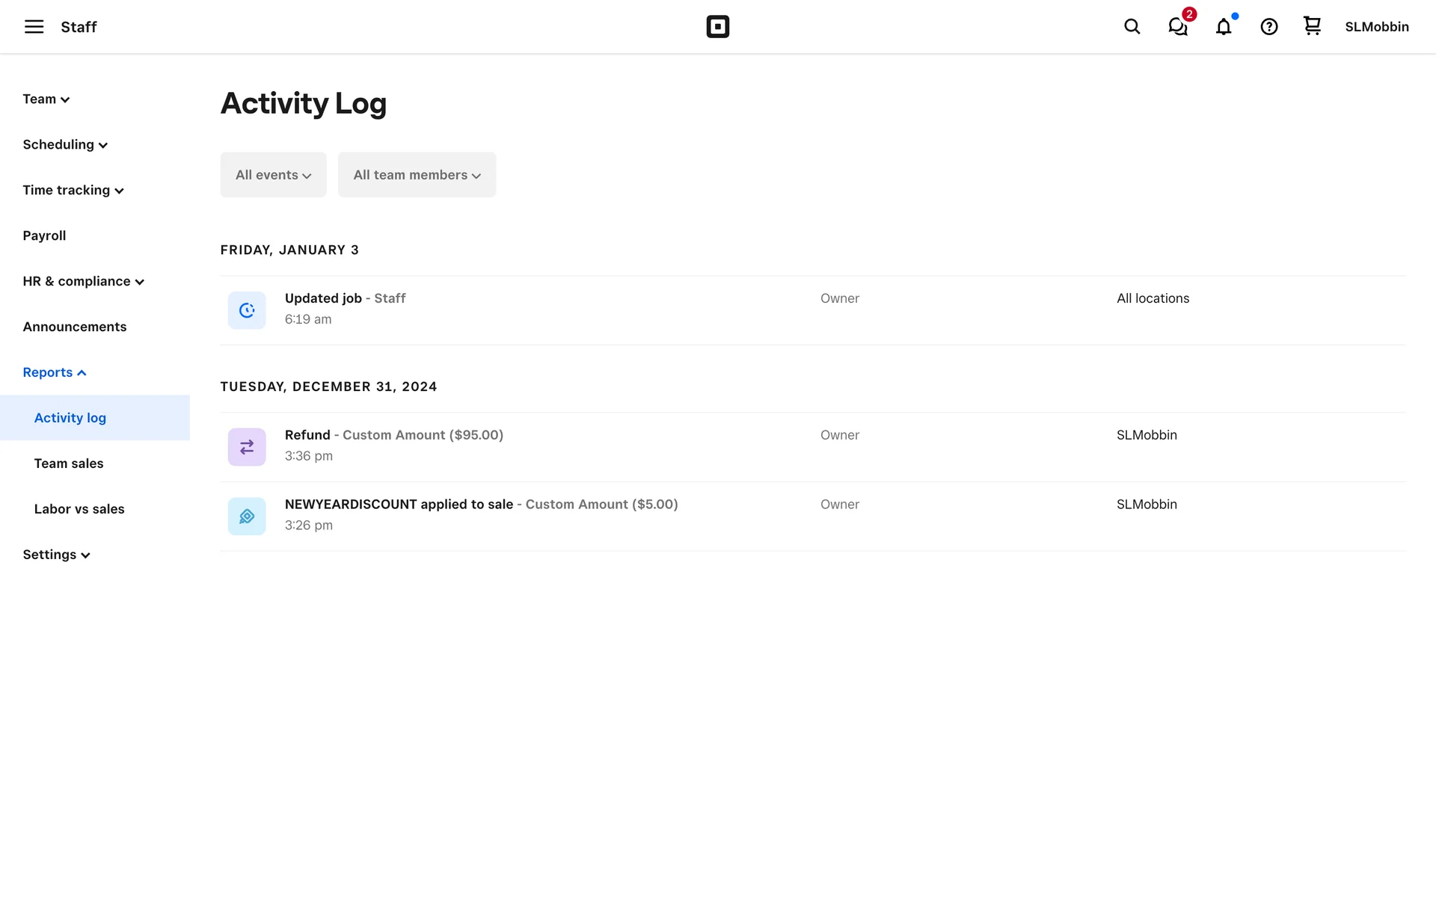Image resolution: width=1436 pixels, height=897 pixels.
Task: Open the help question mark icon
Action: 1268,27
